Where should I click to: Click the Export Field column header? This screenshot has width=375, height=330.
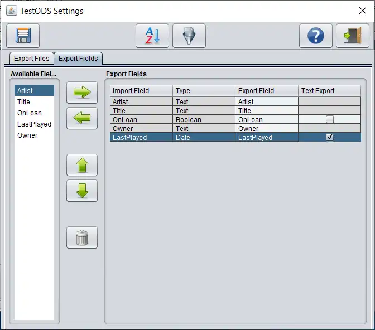(x=267, y=91)
